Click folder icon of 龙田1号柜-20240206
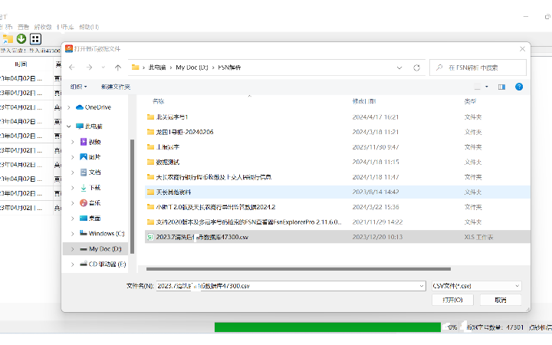Screen dimensions: 552x345 tap(150, 132)
